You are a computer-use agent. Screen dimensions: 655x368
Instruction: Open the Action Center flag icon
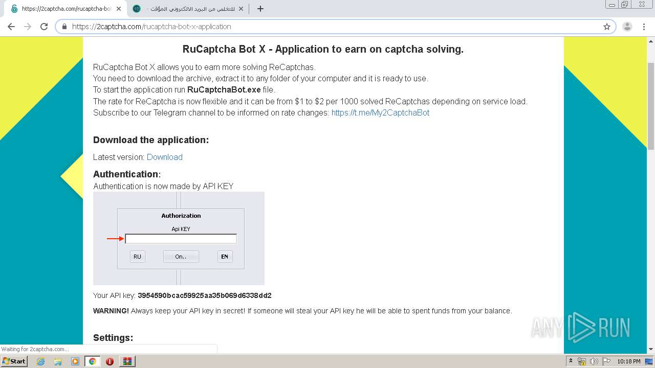pyautogui.click(x=606, y=361)
